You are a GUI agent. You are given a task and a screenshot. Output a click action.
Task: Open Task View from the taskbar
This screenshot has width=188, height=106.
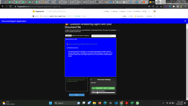point(83,103)
